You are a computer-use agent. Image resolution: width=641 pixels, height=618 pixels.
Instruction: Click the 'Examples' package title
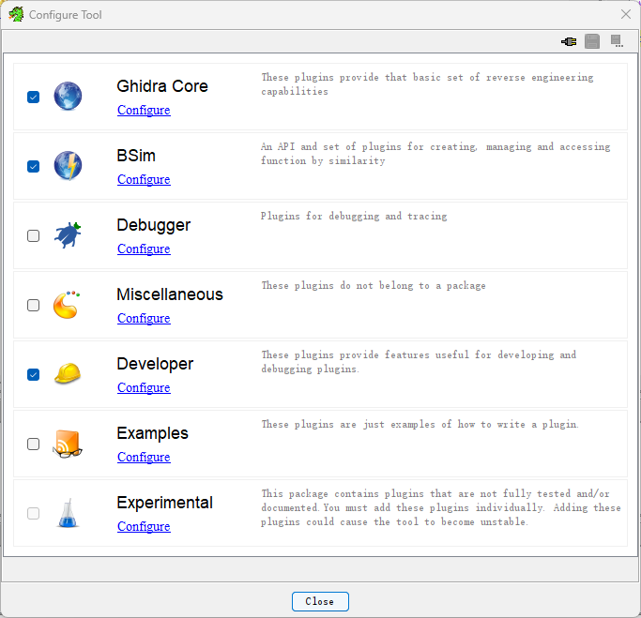pos(152,434)
